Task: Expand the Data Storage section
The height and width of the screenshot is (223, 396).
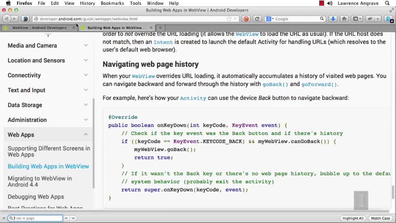Action: pos(86,104)
